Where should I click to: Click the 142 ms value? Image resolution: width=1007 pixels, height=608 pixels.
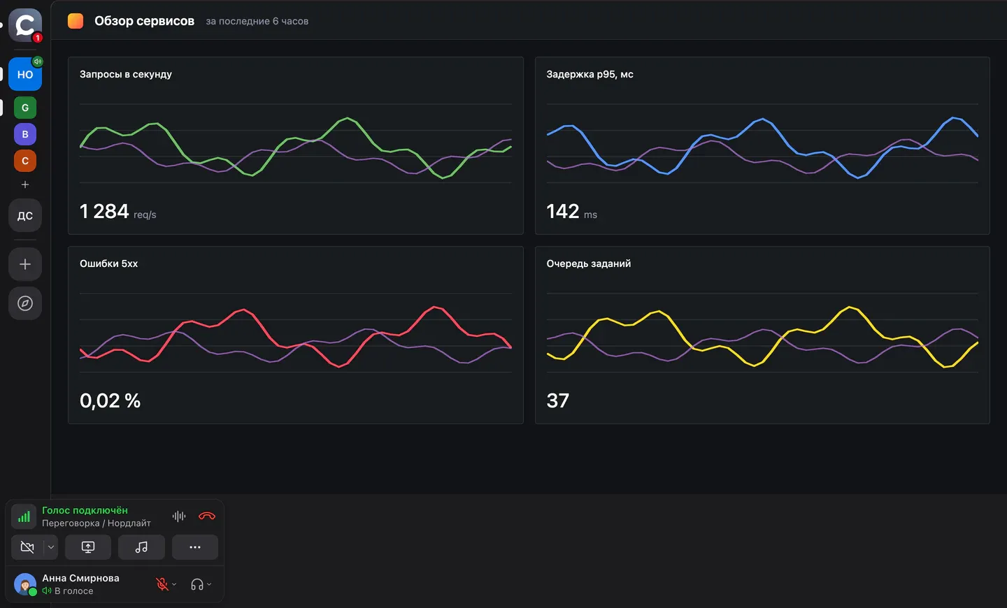tap(571, 211)
